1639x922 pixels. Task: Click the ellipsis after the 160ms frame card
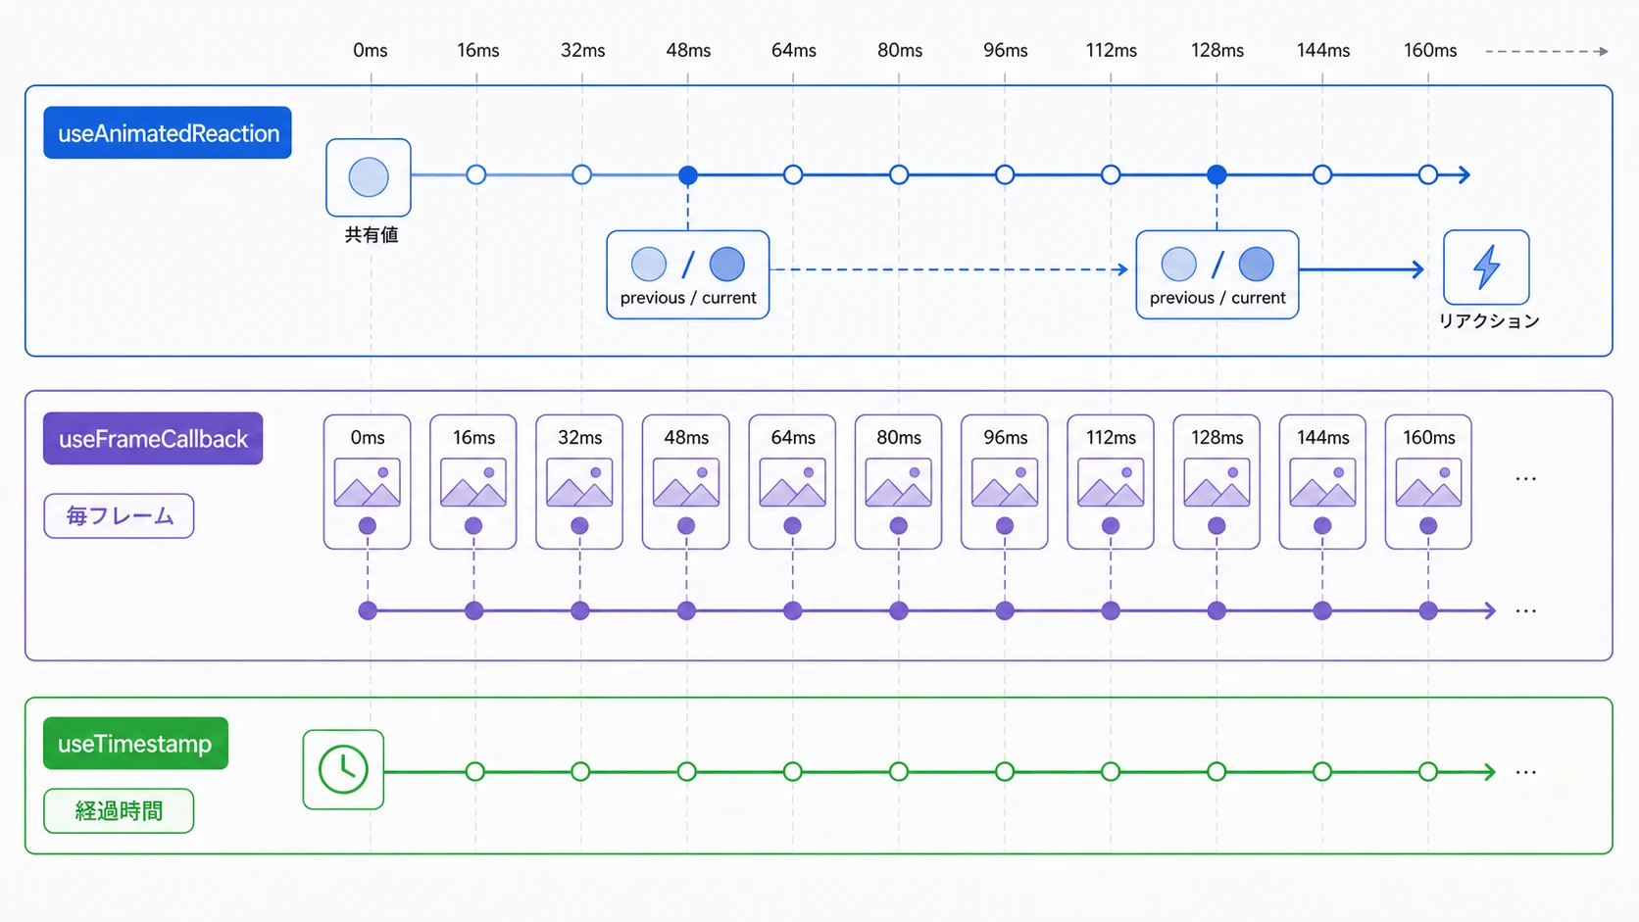[1525, 479]
